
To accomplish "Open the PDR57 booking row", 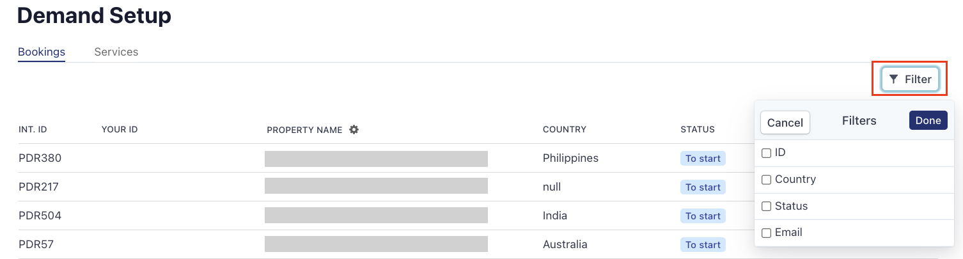I will [x=36, y=244].
